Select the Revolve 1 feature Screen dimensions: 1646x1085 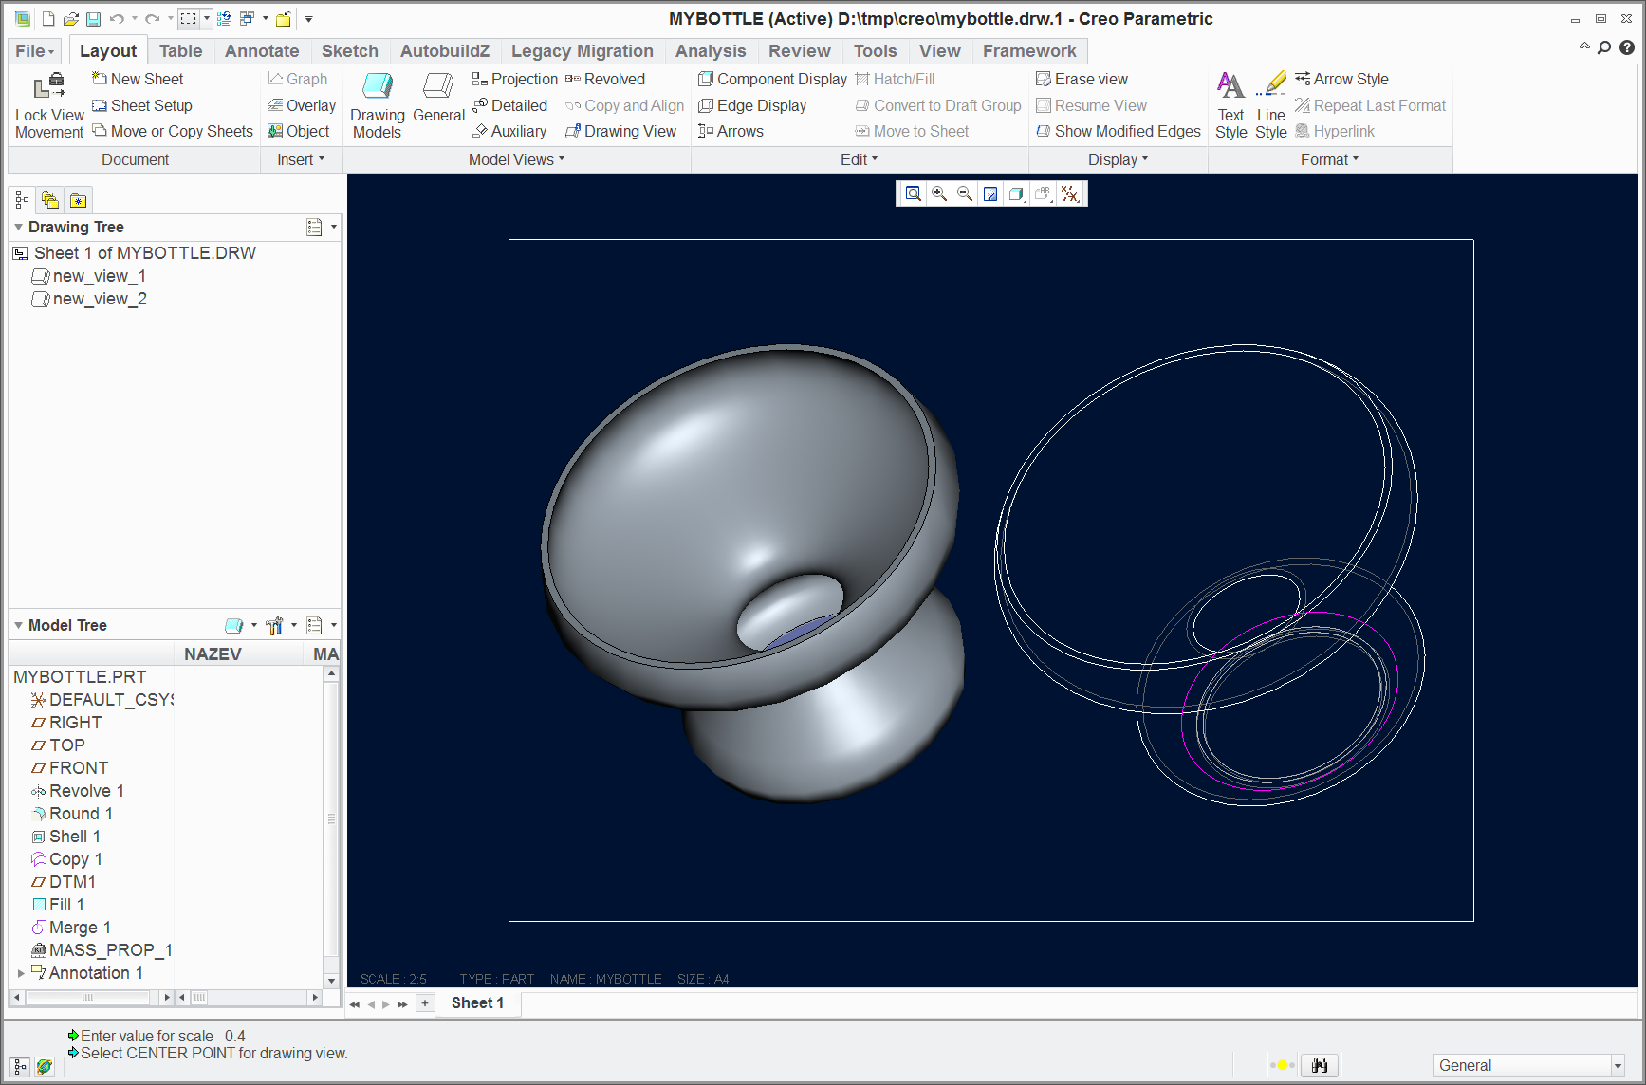(x=78, y=791)
